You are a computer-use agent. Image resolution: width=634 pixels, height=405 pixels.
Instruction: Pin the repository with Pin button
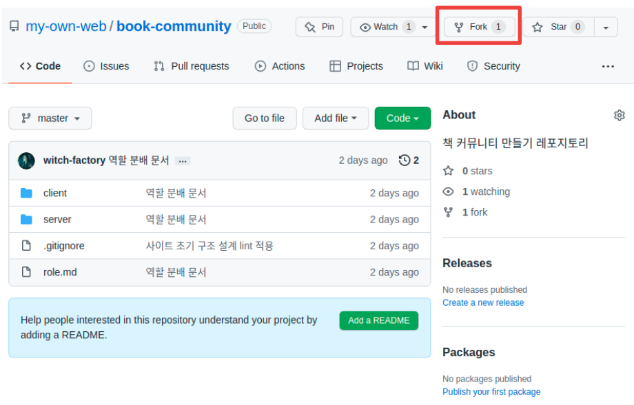320,27
